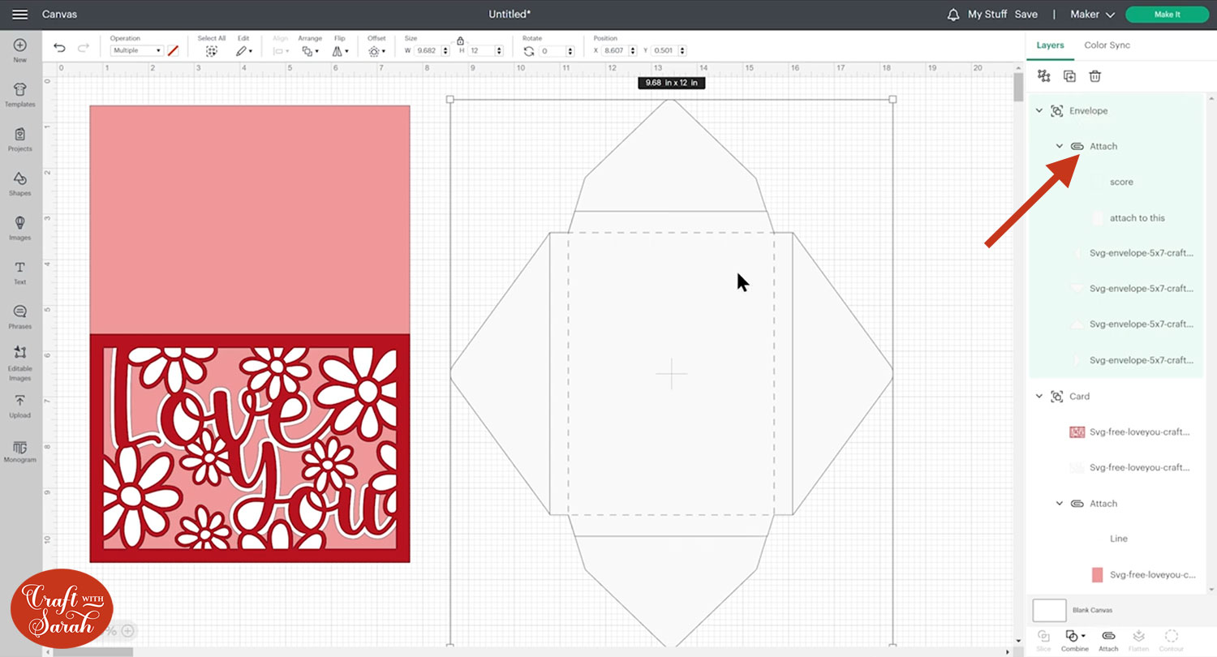Viewport: 1217px width, 657px height.
Task: Select the Blank Canvas thumbnail
Action: point(1049,610)
